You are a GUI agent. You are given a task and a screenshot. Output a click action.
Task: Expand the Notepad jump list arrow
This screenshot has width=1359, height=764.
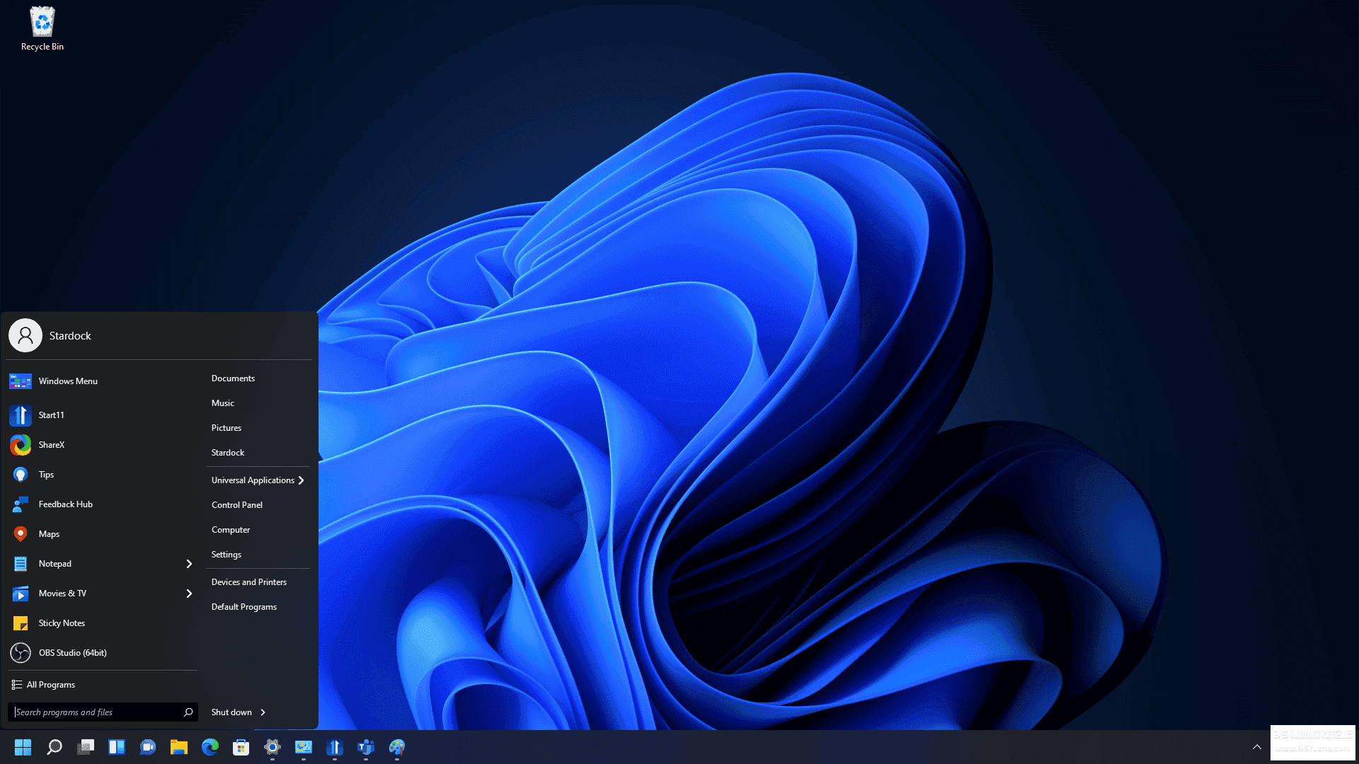[x=189, y=564]
